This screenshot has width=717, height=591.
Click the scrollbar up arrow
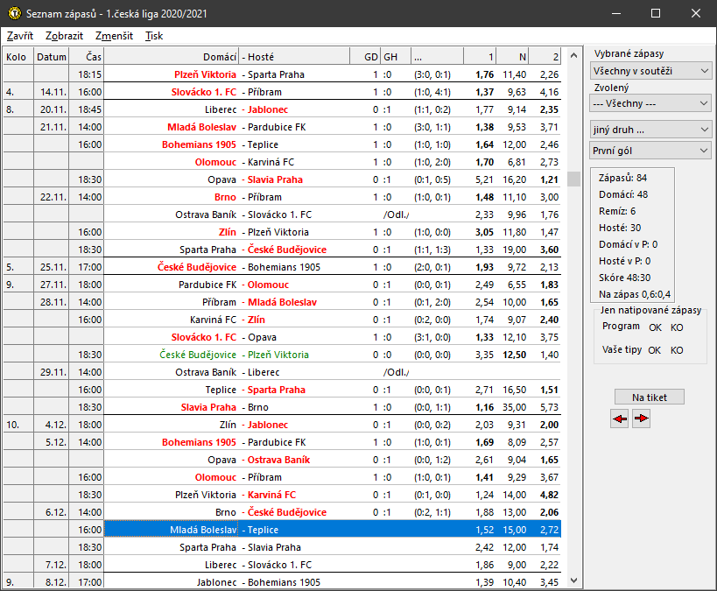click(x=574, y=56)
